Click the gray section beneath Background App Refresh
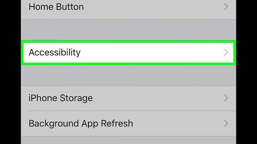 [x=128, y=140]
